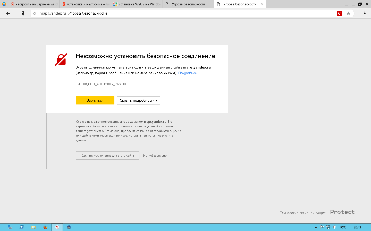Click Сделать исключение для этого сайта button
Viewport: 371px width, 231px height.
coord(108,156)
